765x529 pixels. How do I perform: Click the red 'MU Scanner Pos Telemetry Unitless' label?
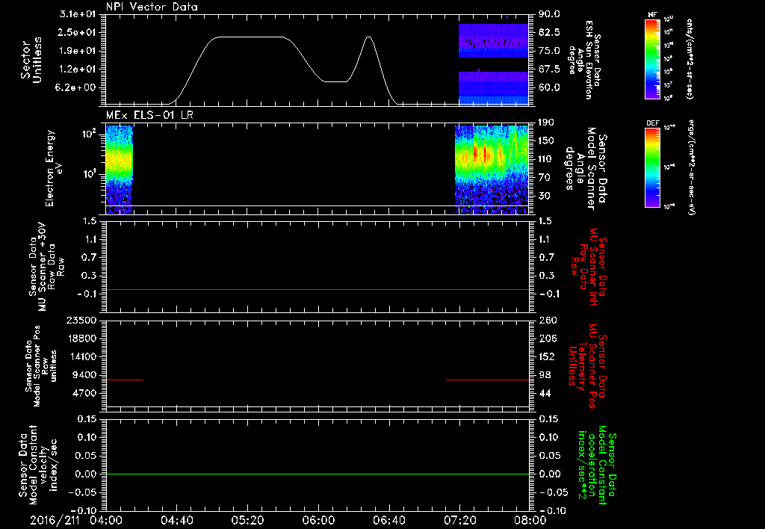pyautogui.click(x=589, y=366)
